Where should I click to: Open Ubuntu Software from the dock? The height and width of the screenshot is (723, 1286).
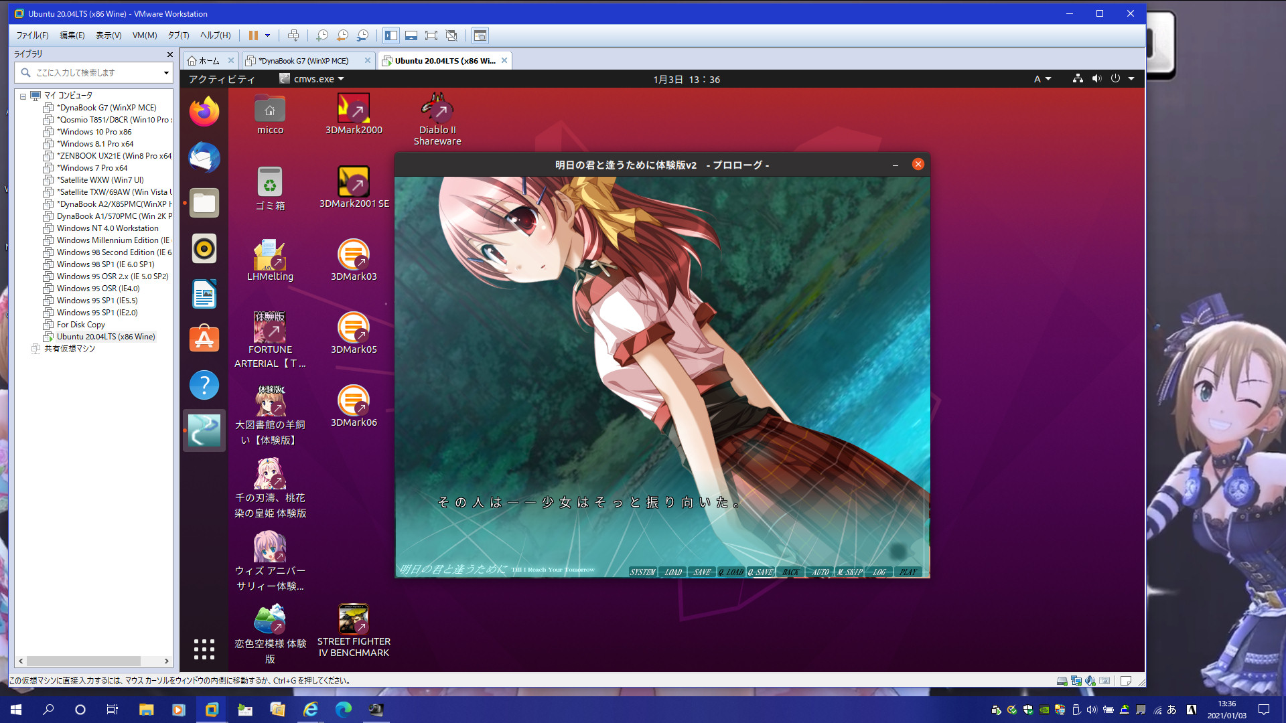[204, 339]
